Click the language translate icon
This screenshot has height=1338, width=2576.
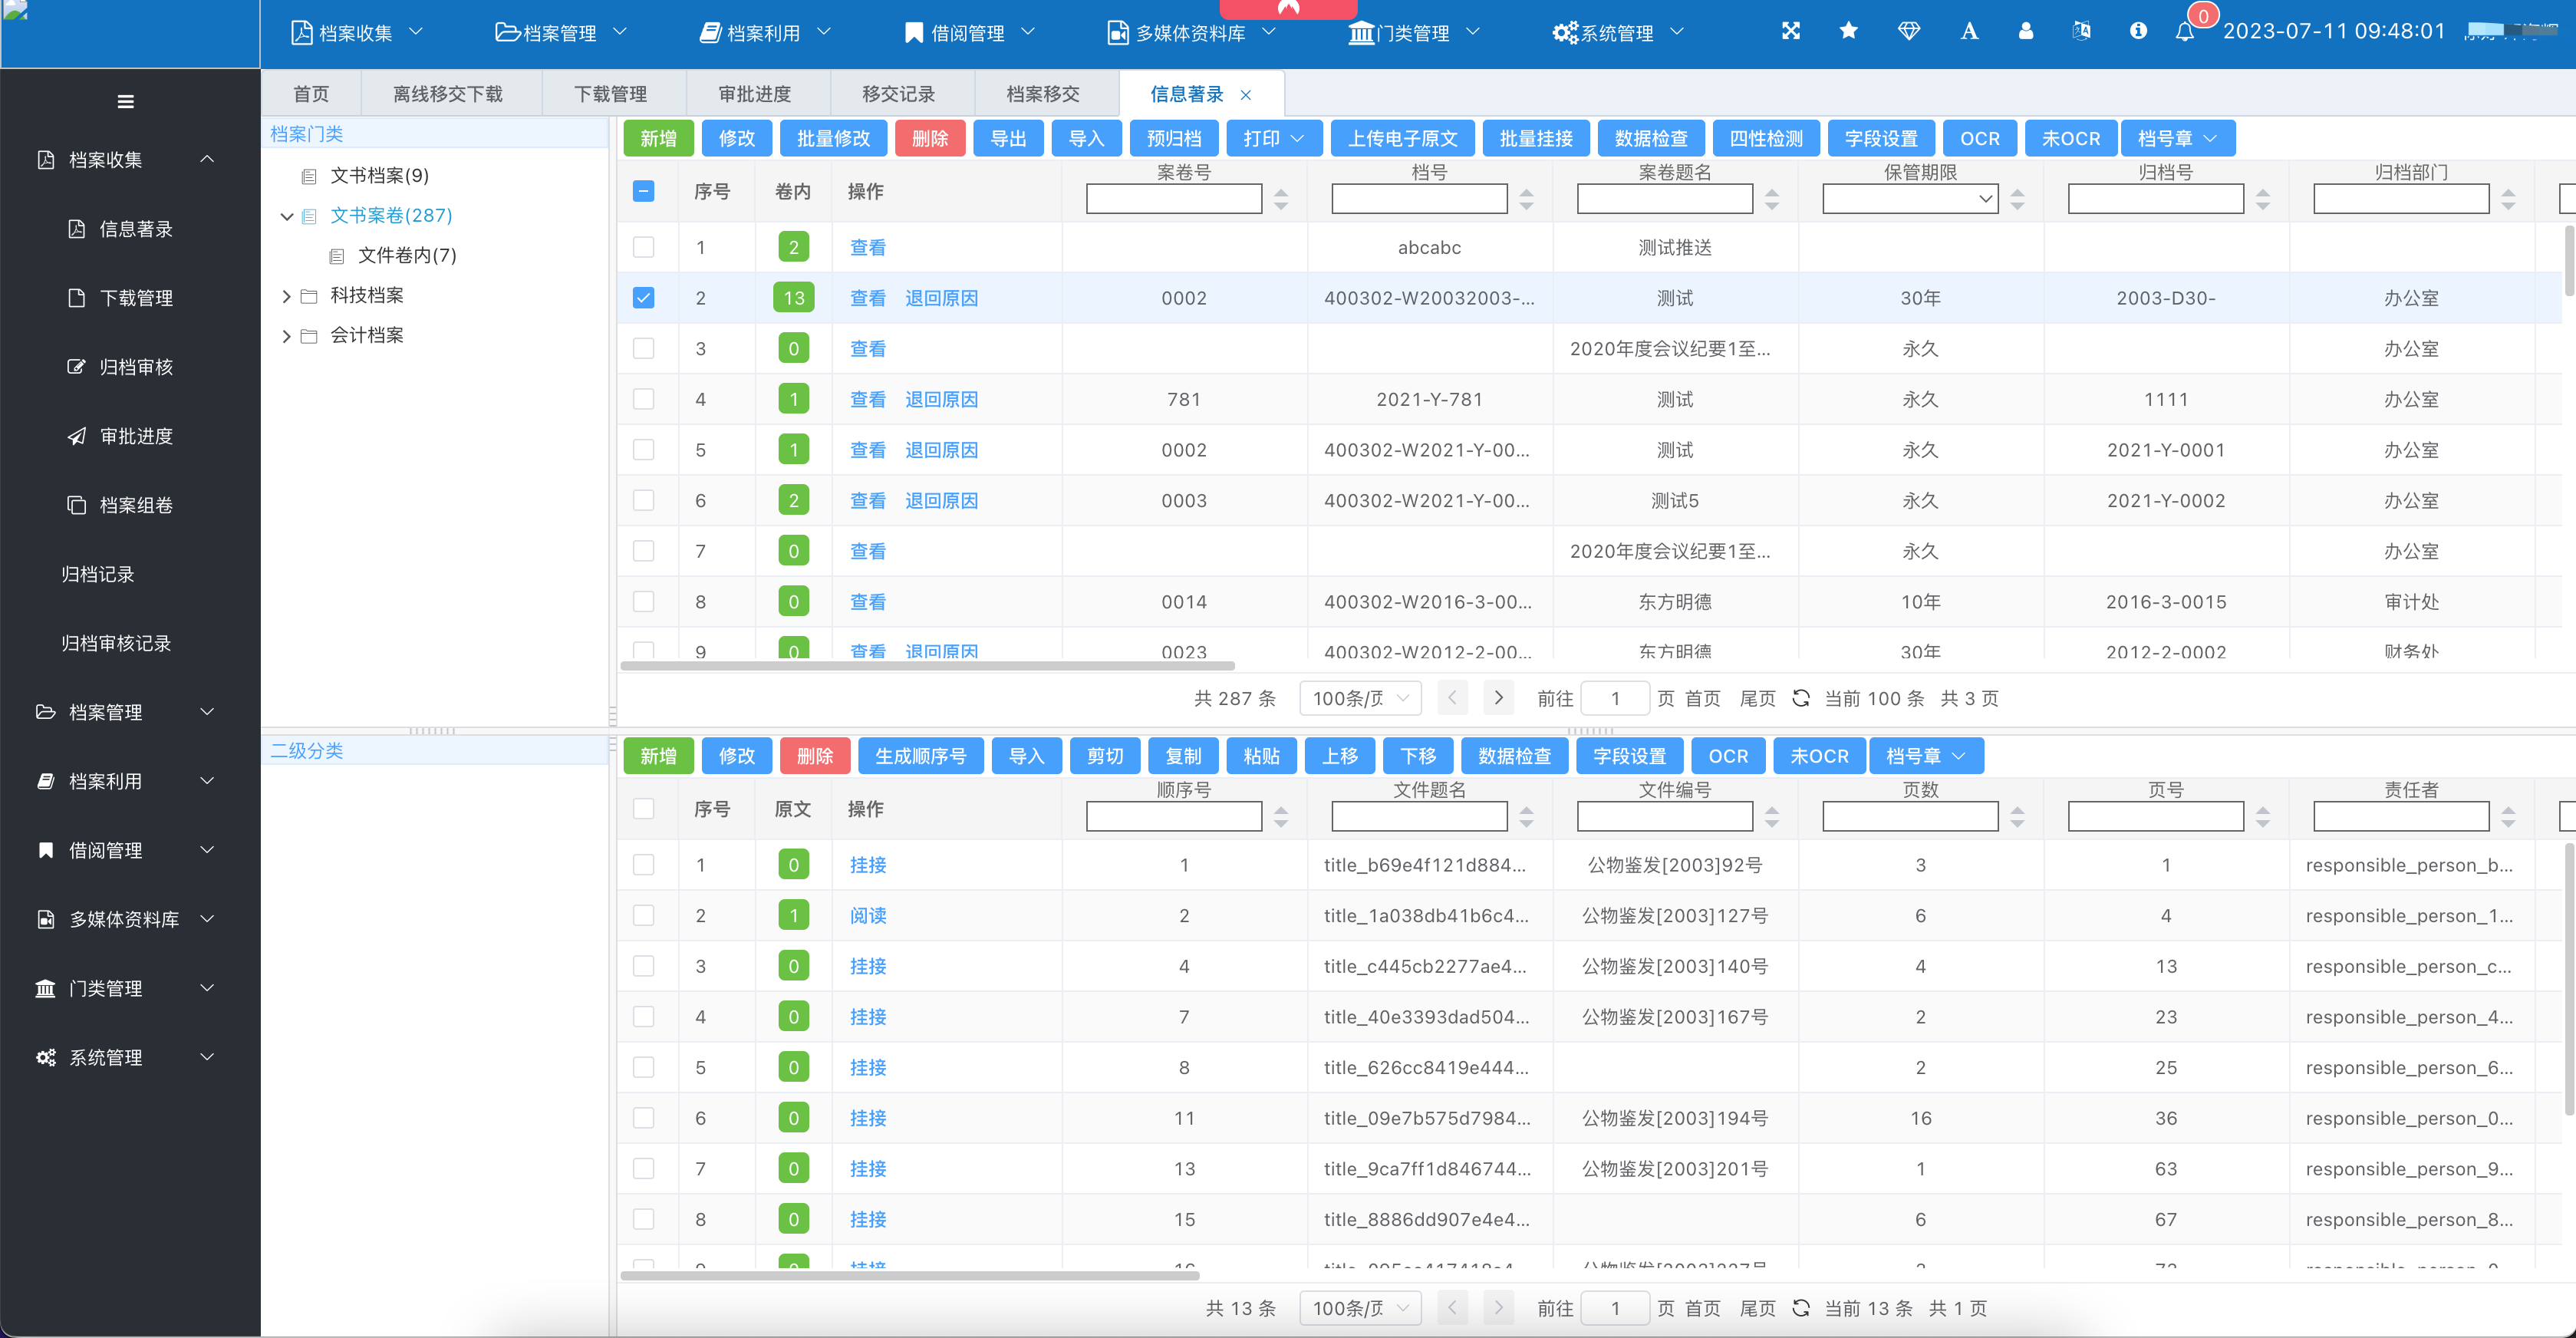2082,31
